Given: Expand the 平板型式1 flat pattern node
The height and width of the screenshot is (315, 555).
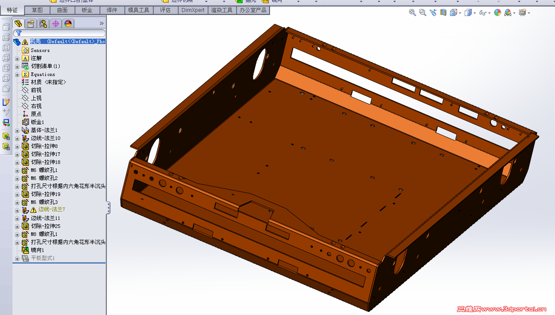Looking at the screenshot, I should coord(17,258).
